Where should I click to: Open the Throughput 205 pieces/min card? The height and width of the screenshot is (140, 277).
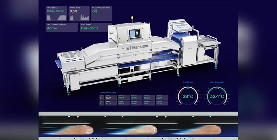click(56, 14)
